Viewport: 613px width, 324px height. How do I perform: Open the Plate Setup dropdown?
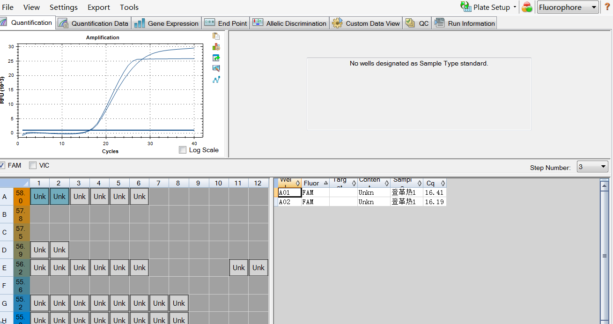[488, 7]
